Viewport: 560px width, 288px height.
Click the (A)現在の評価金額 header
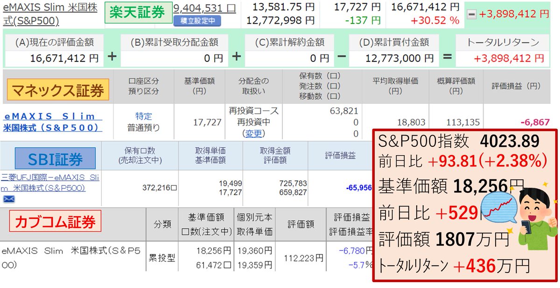point(55,42)
